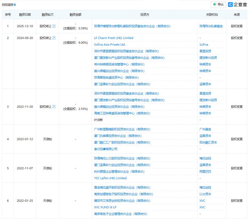Open 南京玻色子企业管理合伙企业 link
The image size is (249, 221).
pyautogui.click(x=121, y=214)
